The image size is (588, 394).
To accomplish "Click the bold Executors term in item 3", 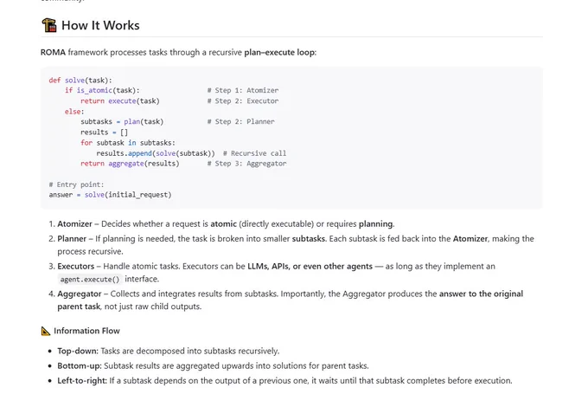I will [x=76, y=267].
